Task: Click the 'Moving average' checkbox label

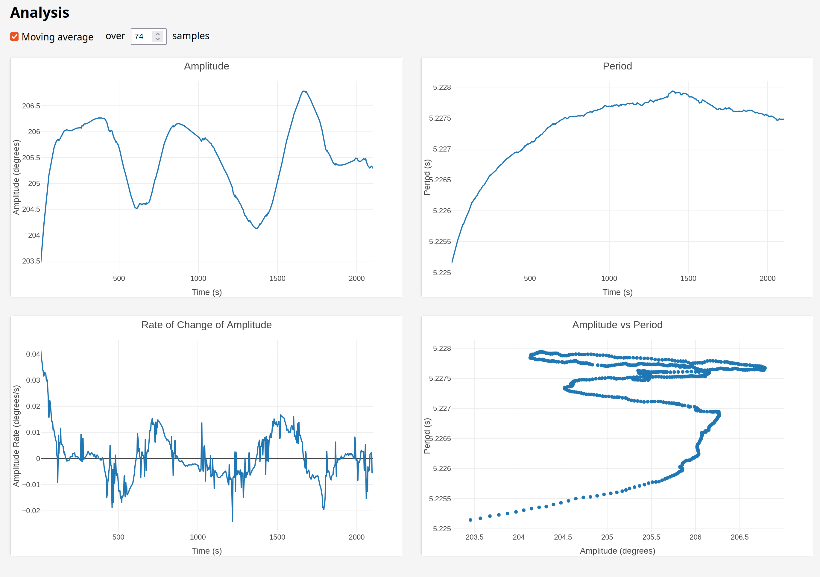Action: 57,37
